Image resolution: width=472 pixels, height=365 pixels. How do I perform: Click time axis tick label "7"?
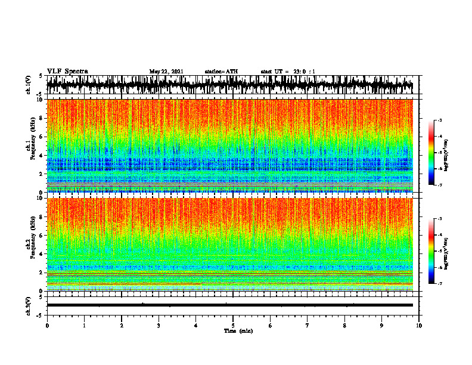point(308,326)
